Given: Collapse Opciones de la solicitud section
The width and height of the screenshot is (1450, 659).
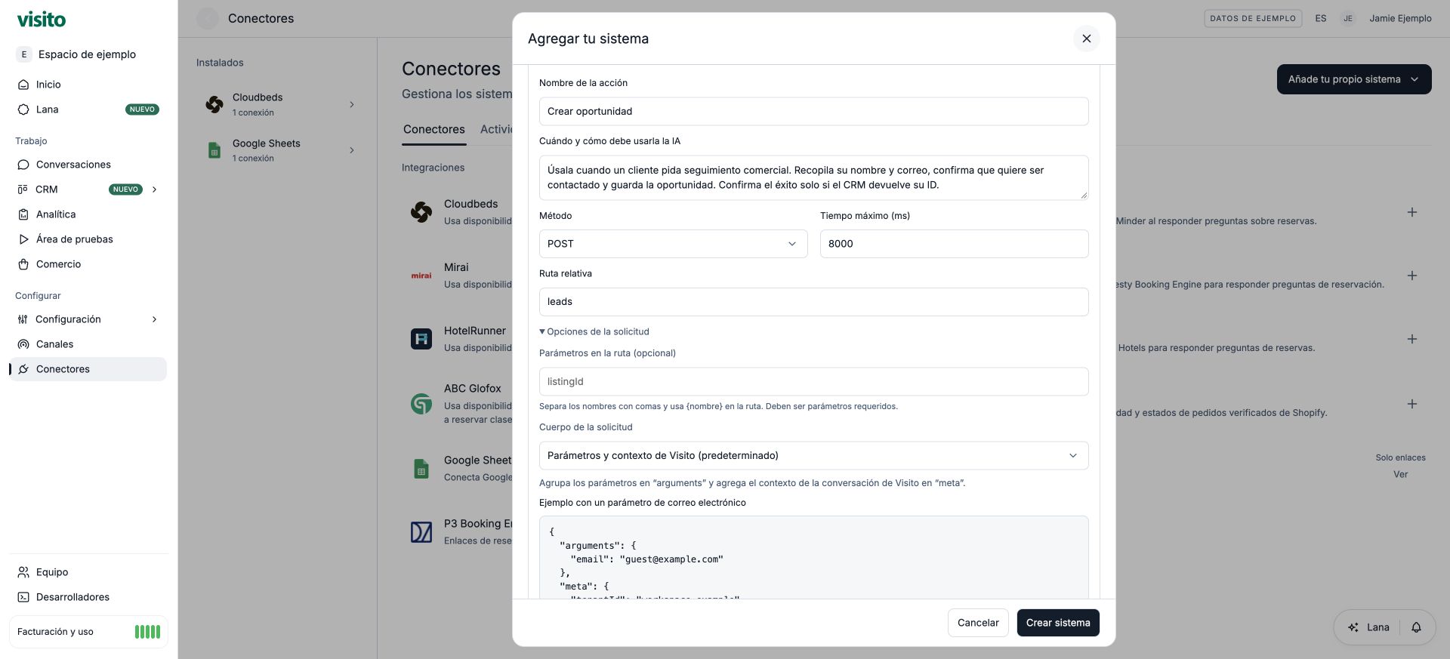Looking at the screenshot, I should pos(594,331).
